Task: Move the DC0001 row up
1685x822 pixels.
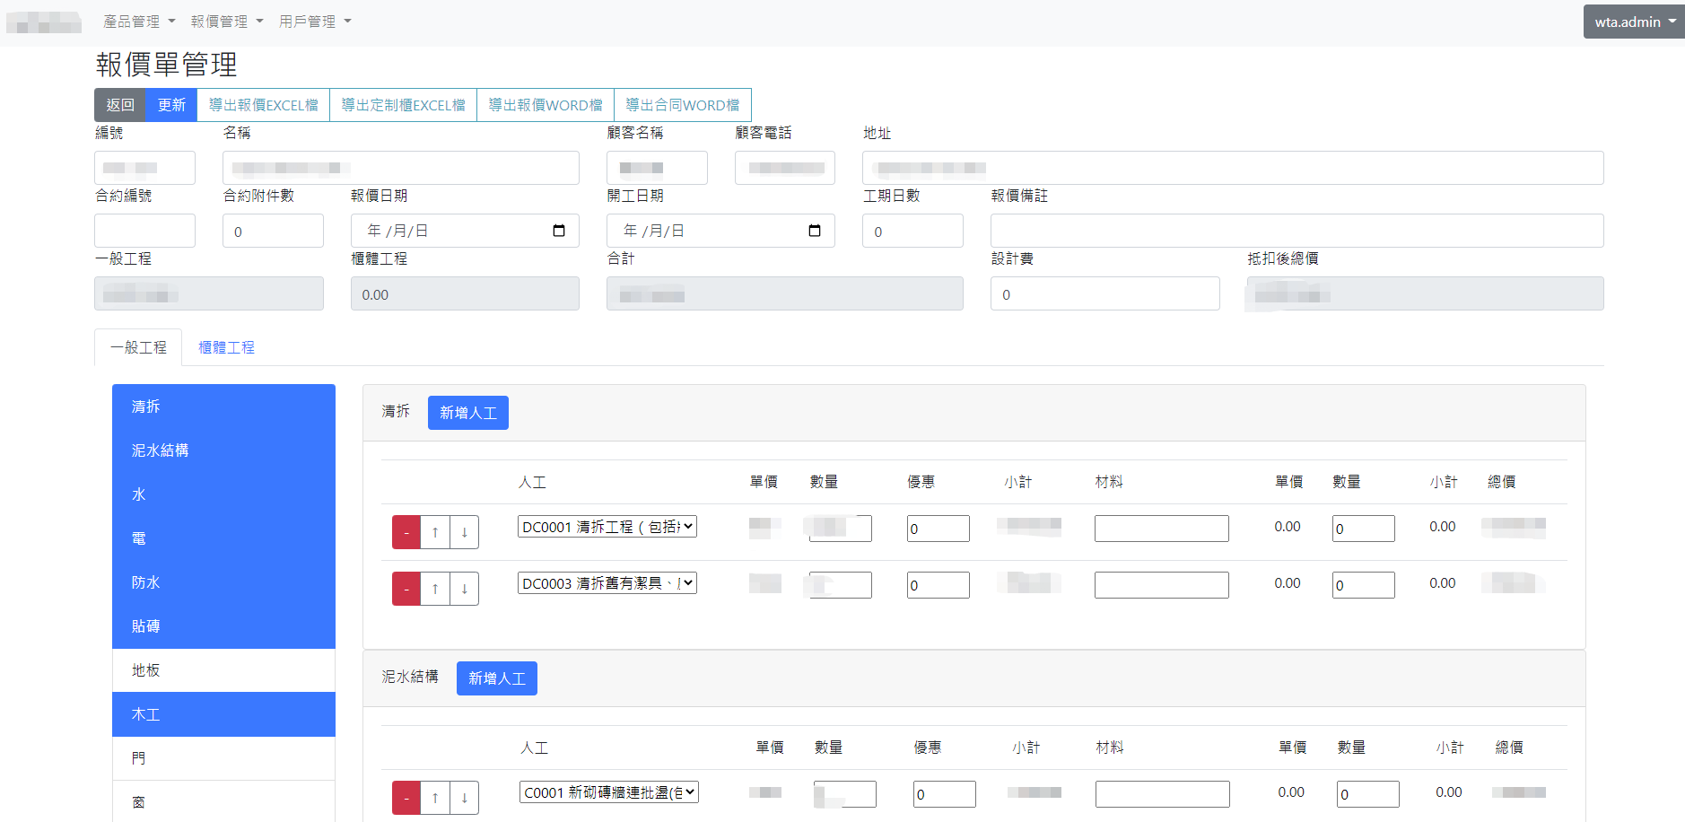Action: click(x=435, y=532)
